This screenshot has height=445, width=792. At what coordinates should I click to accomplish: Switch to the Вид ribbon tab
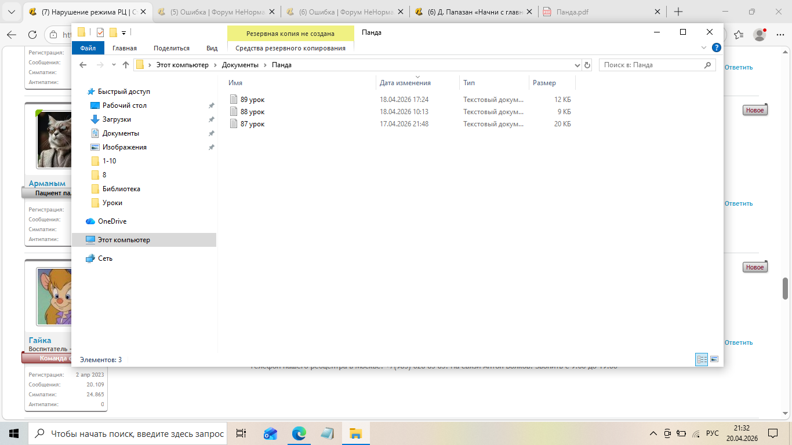pyautogui.click(x=212, y=48)
